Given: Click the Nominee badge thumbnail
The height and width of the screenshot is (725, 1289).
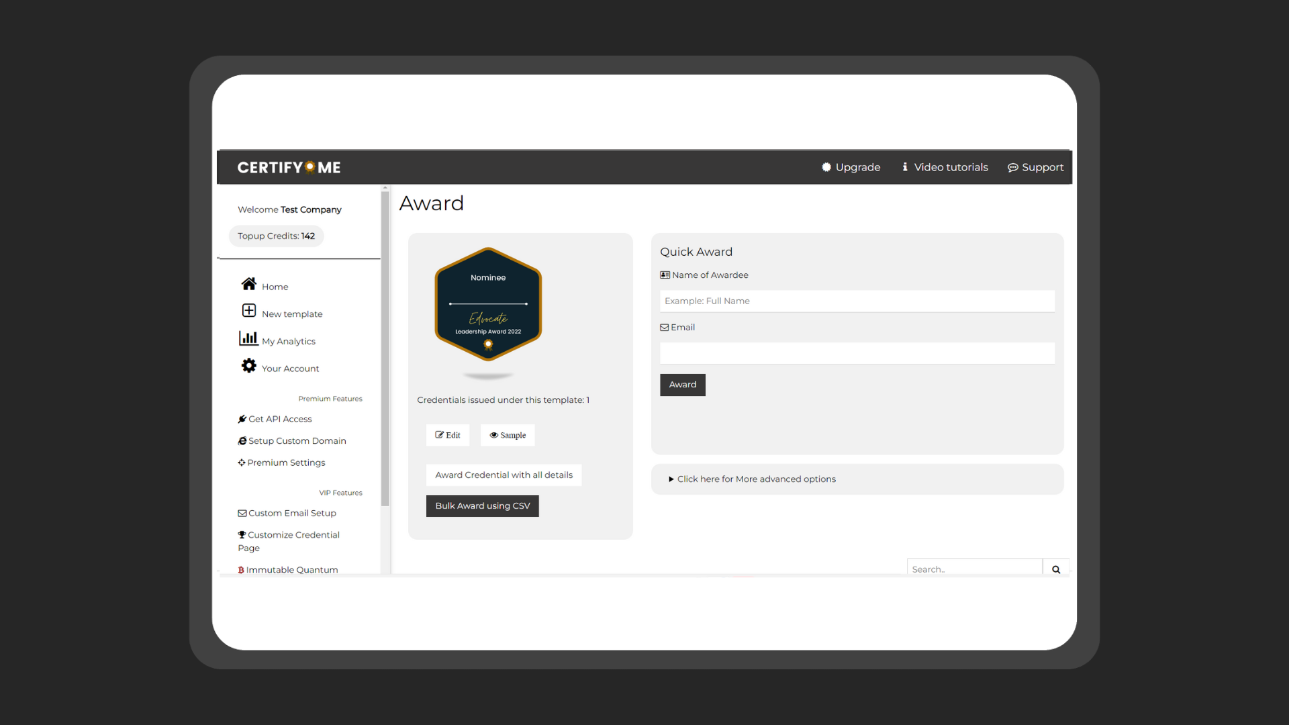Looking at the screenshot, I should click(x=488, y=304).
